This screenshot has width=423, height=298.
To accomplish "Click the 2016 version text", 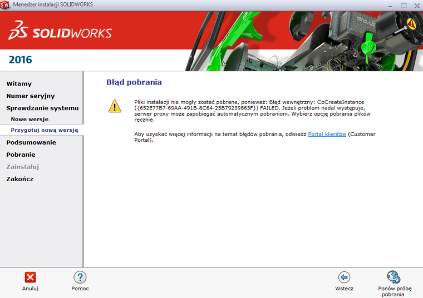I will pyautogui.click(x=20, y=59).
